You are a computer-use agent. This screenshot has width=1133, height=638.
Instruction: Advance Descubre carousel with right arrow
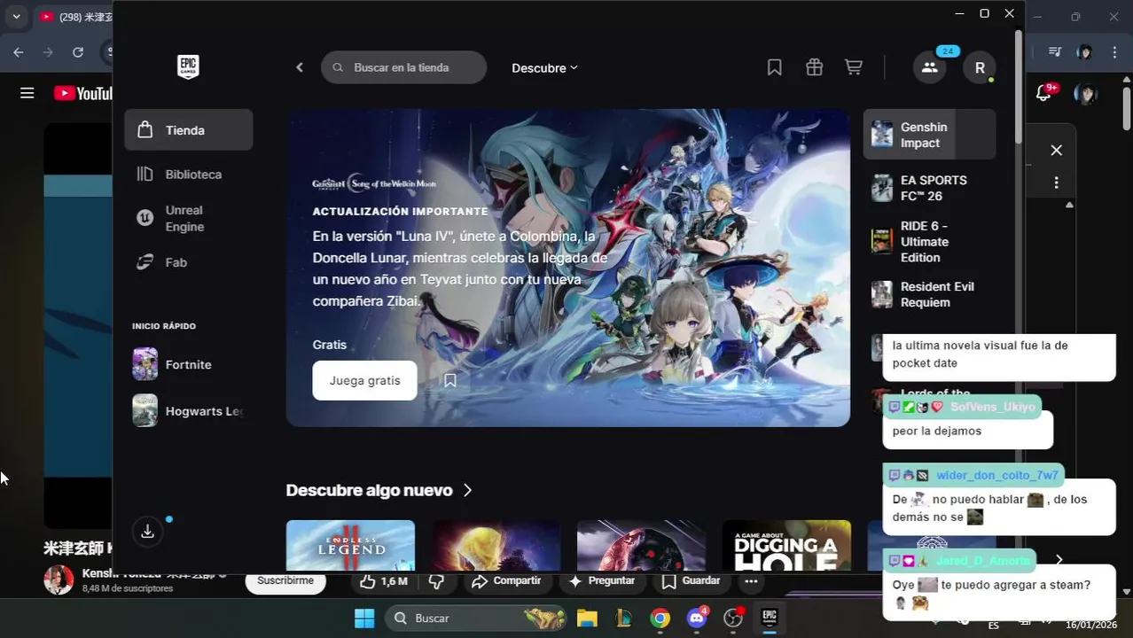(1059, 560)
